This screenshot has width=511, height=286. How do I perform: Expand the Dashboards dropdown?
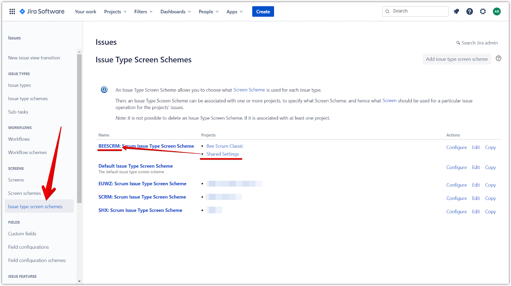[176, 11]
